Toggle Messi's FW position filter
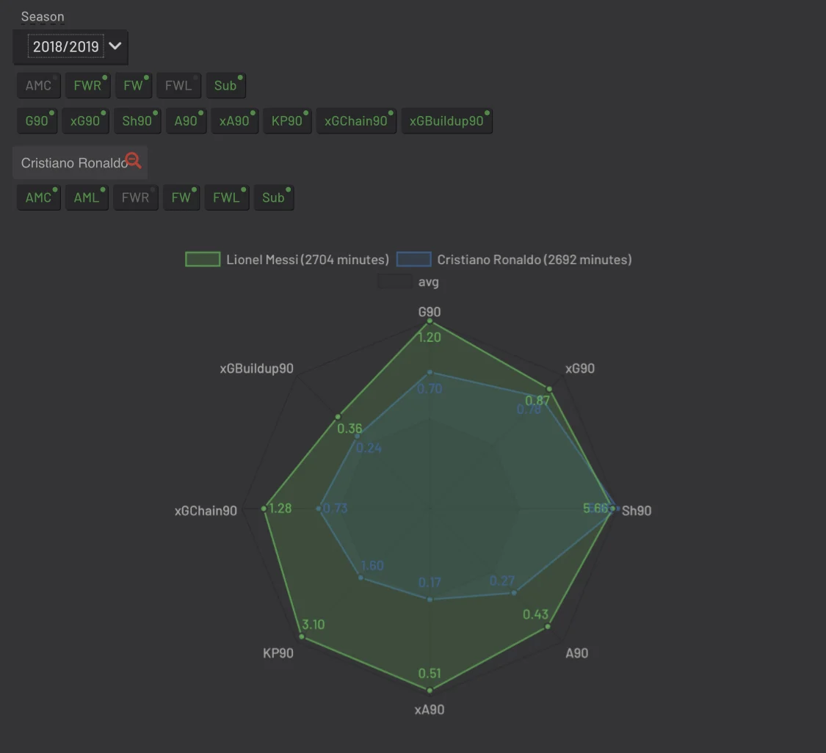Screen dimensions: 826x753 (x=134, y=85)
